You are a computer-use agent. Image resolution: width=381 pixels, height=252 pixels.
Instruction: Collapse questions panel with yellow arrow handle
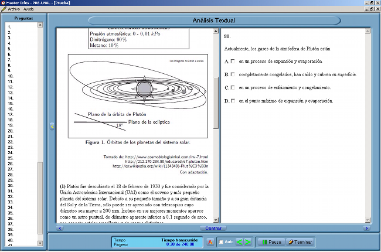[52, 127]
